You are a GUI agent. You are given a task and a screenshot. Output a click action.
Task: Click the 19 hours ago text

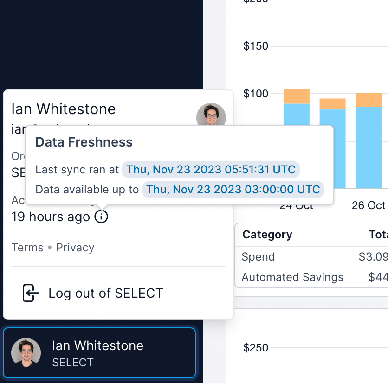point(51,217)
